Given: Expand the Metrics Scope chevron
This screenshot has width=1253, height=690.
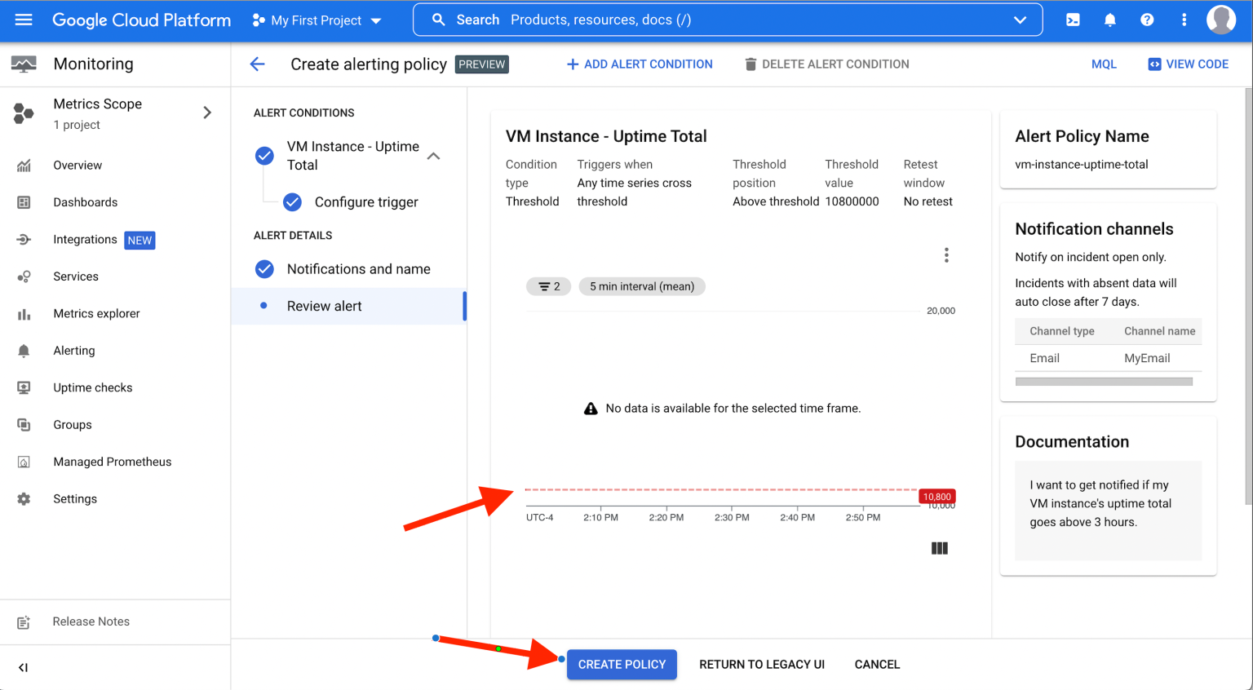Looking at the screenshot, I should [x=207, y=113].
